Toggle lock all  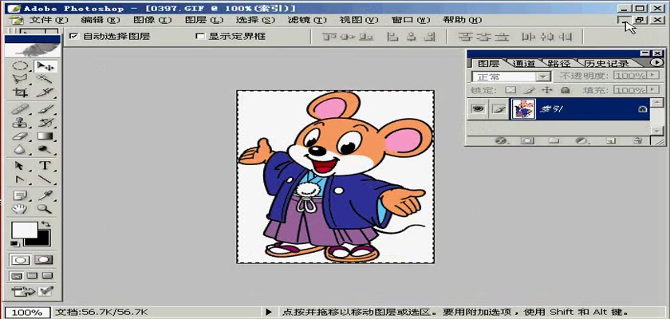coord(565,90)
